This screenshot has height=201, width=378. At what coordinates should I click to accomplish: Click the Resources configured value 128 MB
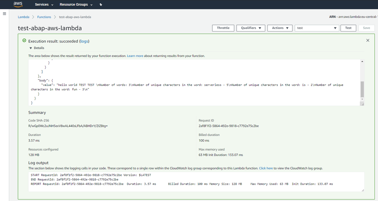coord(34,155)
